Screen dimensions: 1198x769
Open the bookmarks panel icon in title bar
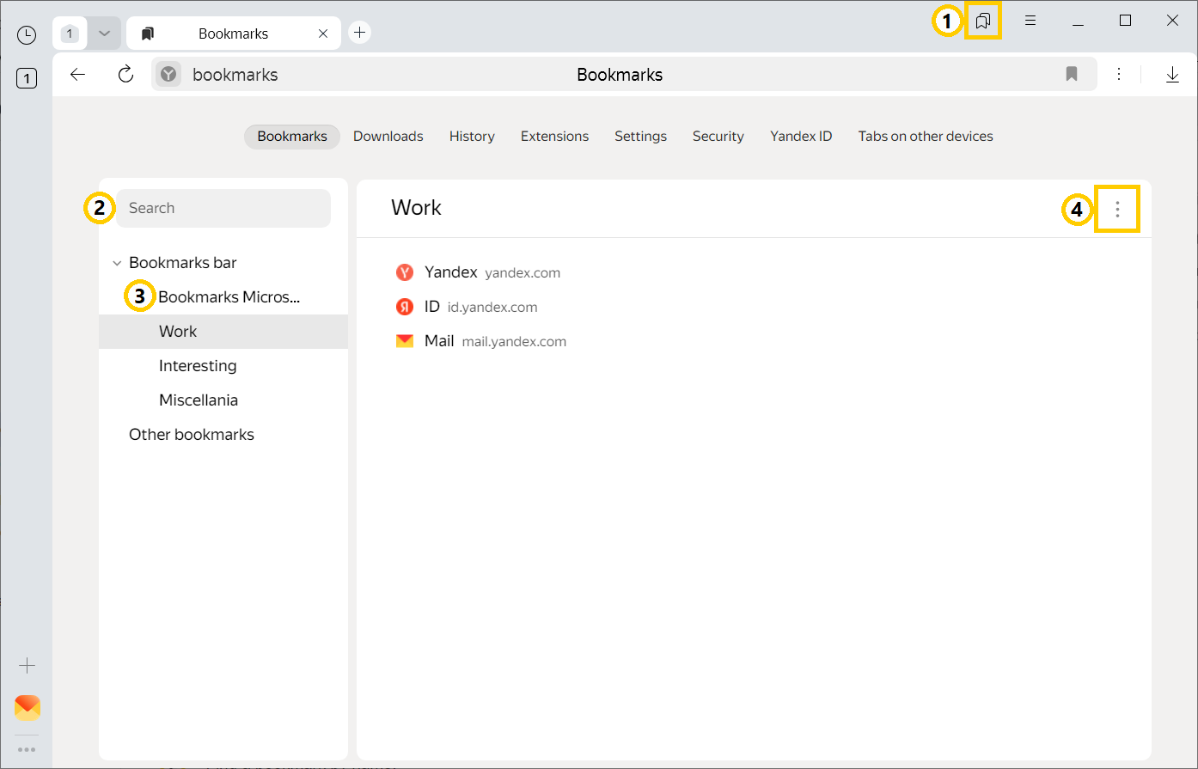pos(983,21)
